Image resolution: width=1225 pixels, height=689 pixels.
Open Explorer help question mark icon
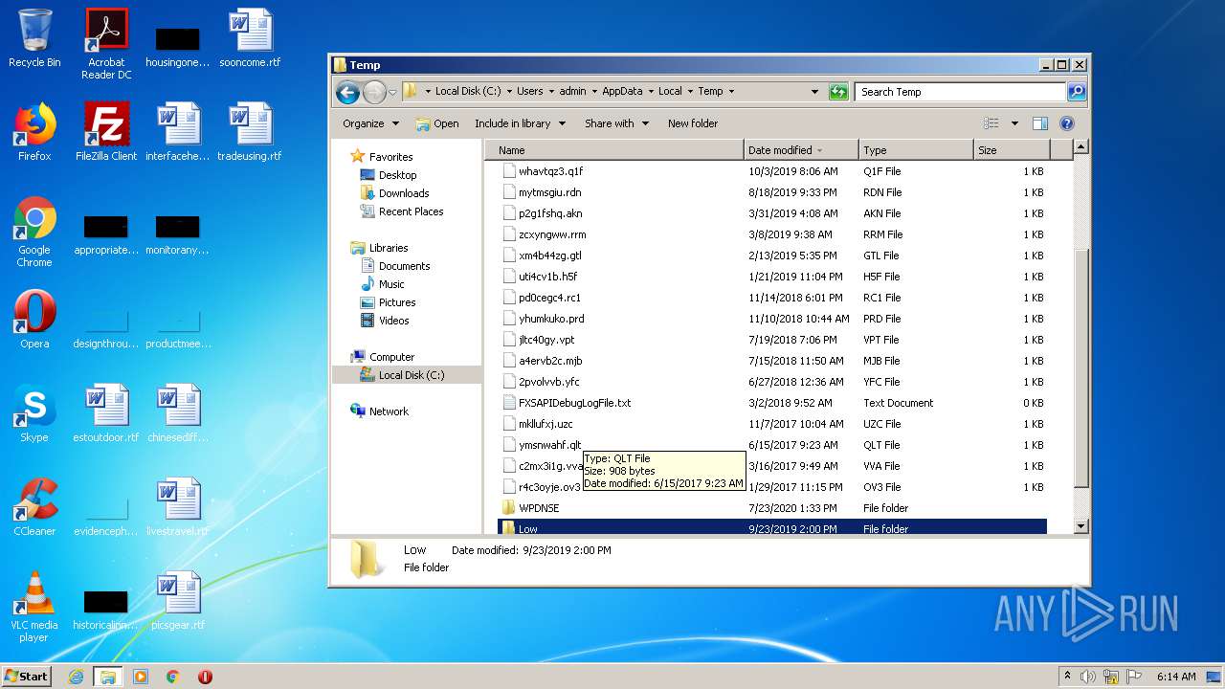click(x=1067, y=123)
